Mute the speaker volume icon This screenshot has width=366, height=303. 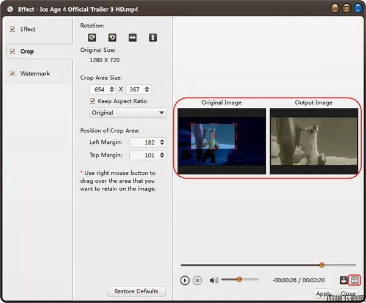tap(213, 280)
